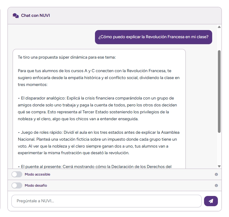Click the scroll up arrow of the chat

pyautogui.click(x=219, y=27)
